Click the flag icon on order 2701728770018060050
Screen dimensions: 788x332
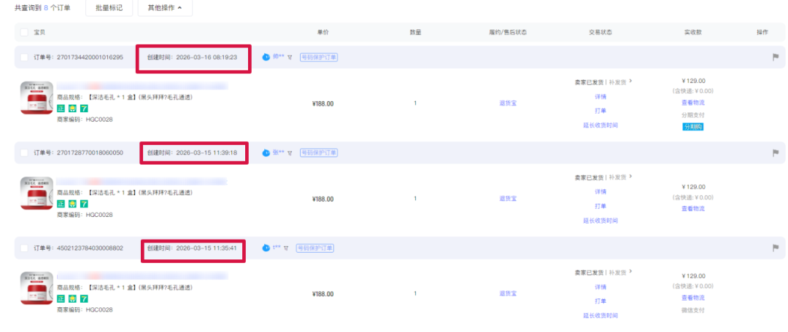(x=776, y=153)
